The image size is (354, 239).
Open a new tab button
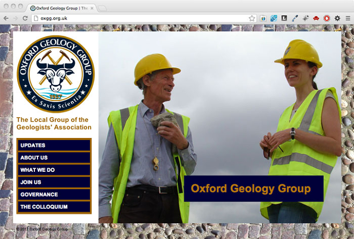[x=102, y=8]
